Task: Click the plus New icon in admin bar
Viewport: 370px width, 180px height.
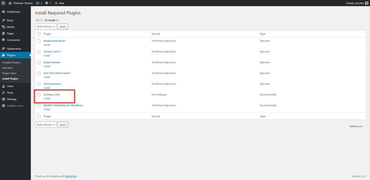Action: coord(56,3)
